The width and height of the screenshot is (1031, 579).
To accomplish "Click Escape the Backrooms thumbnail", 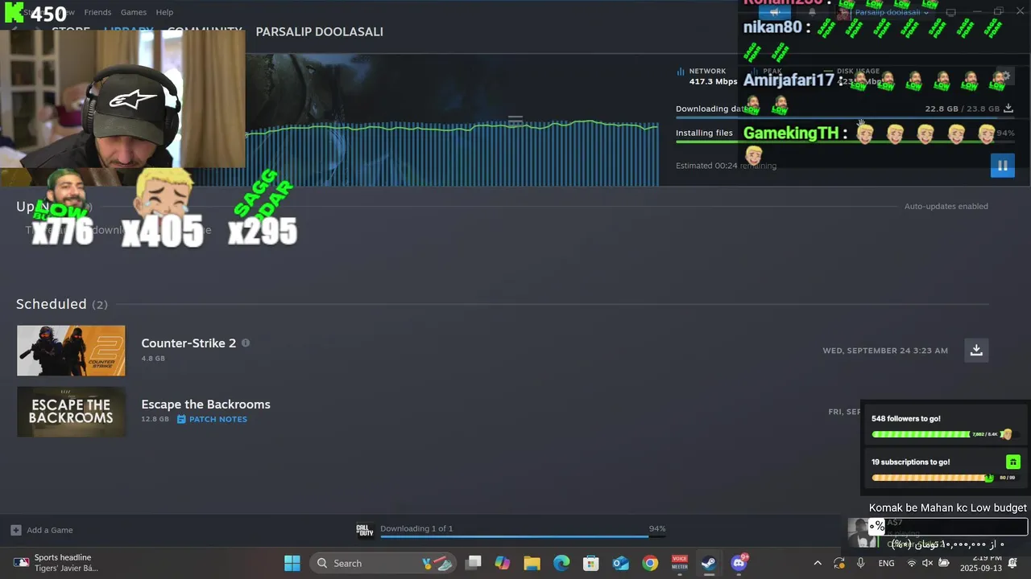I will click(x=71, y=412).
